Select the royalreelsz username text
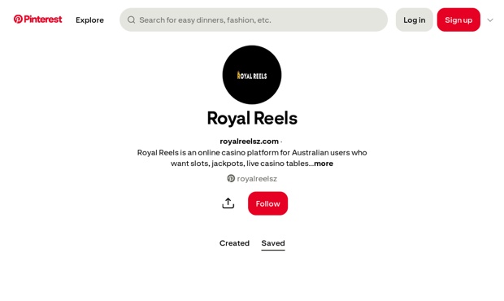The height and width of the screenshot is (301, 504). click(x=257, y=179)
